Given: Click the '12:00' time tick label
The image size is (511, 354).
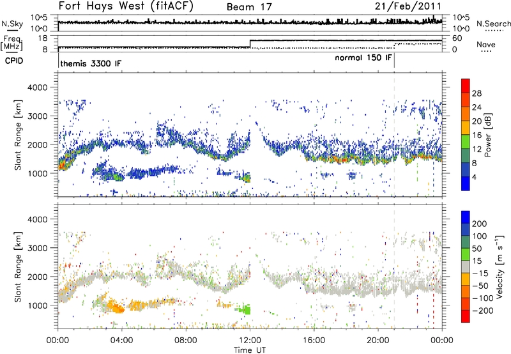Looking at the screenshot, I should [x=250, y=341].
